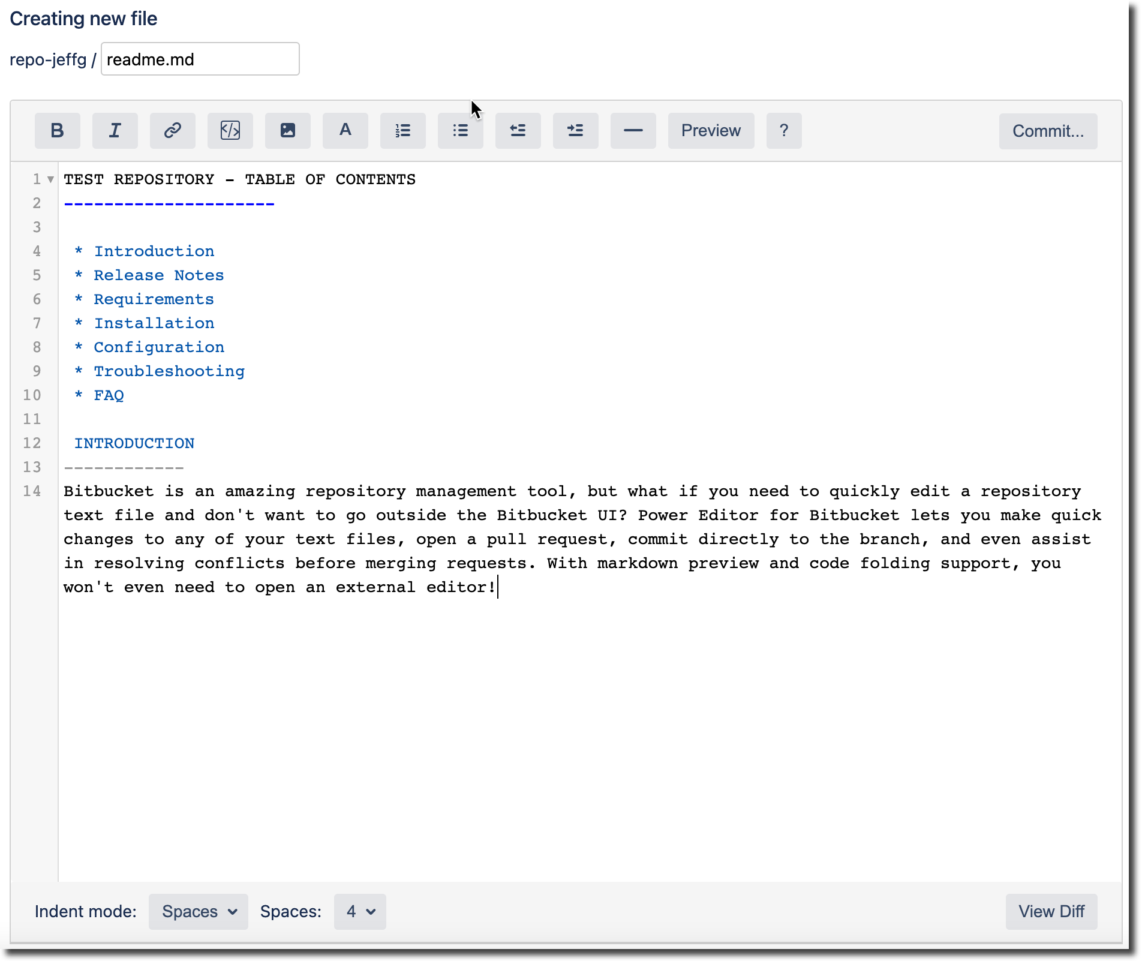
Task: Click the Preview button
Action: click(x=711, y=131)
